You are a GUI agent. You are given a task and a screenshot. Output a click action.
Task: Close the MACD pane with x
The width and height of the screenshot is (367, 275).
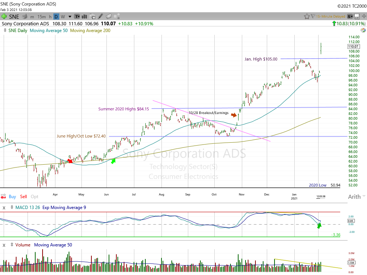pos(4,208)
